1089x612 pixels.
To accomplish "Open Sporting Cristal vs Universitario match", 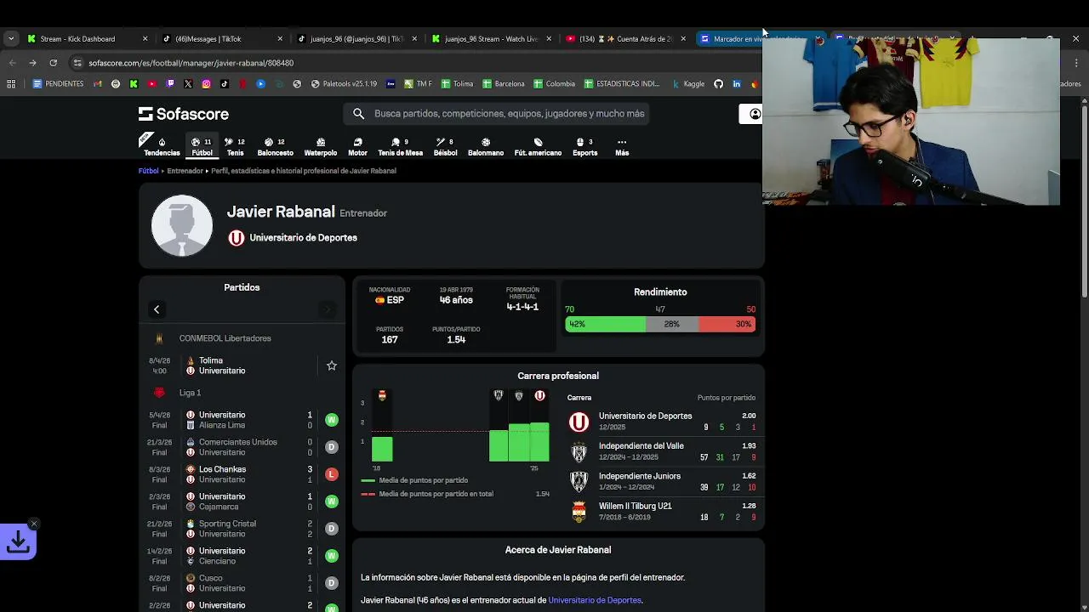I will click(x=242, y=529).
